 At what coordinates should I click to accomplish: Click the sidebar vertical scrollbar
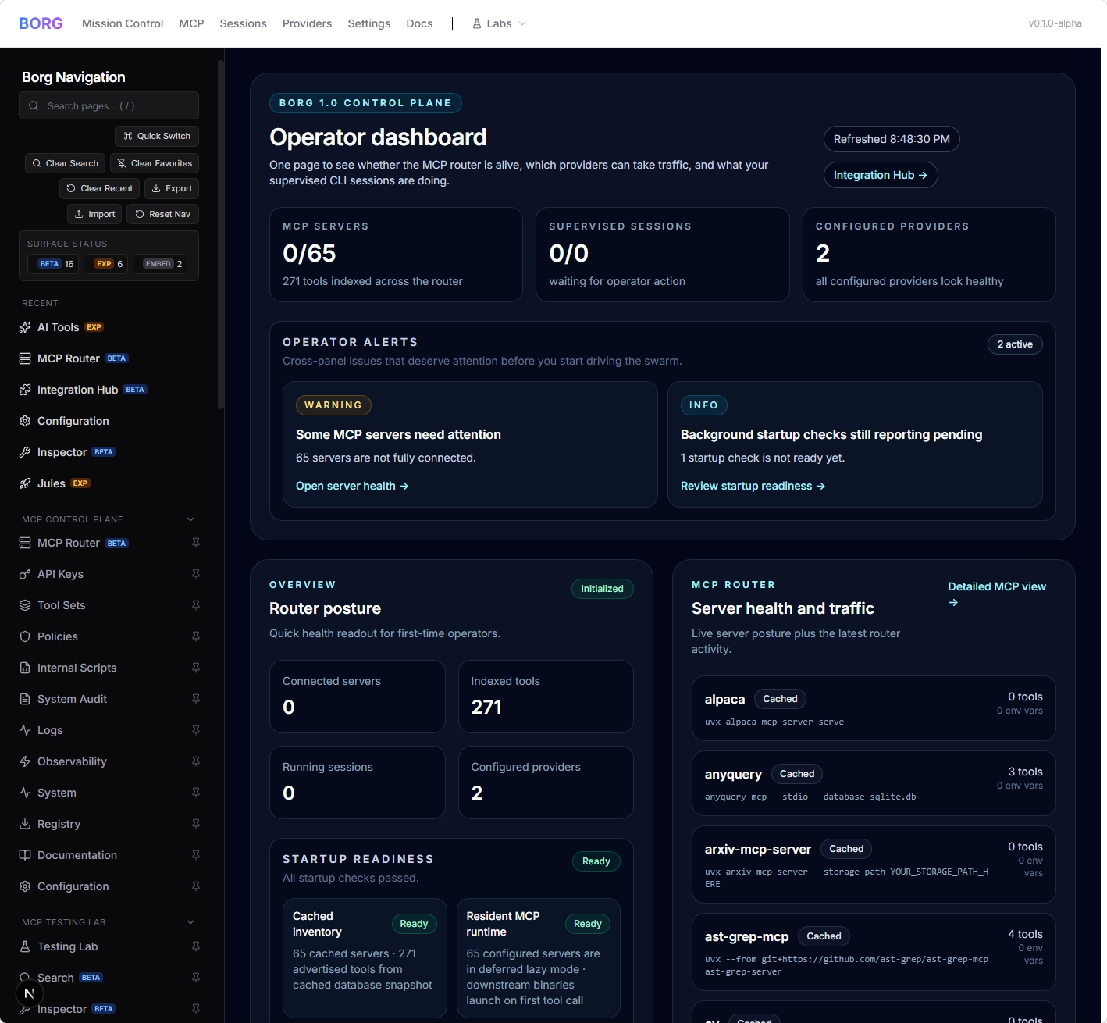point(221,234)
